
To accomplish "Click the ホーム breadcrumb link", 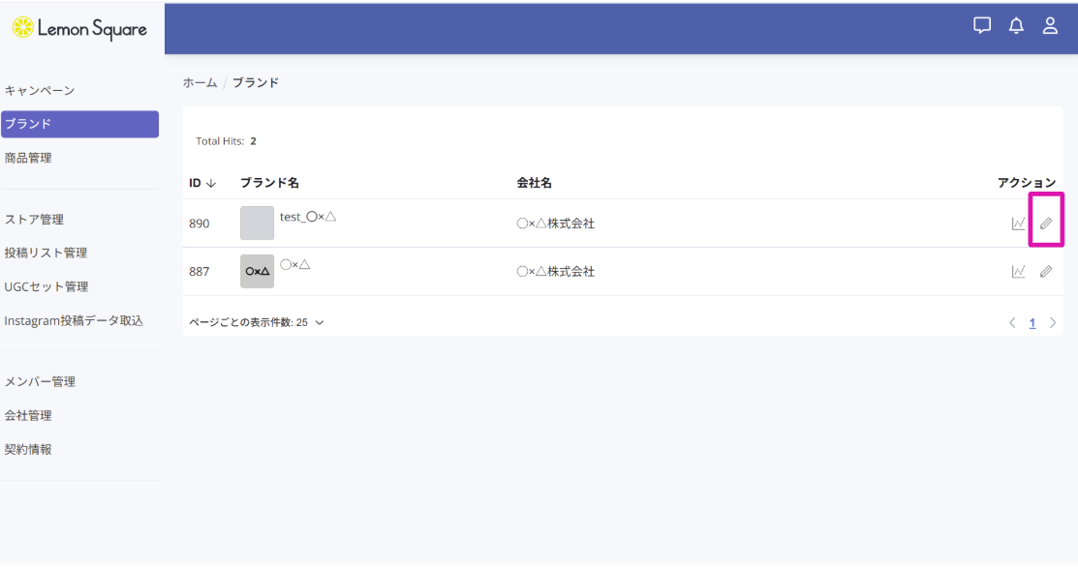I will pos(200,83).
